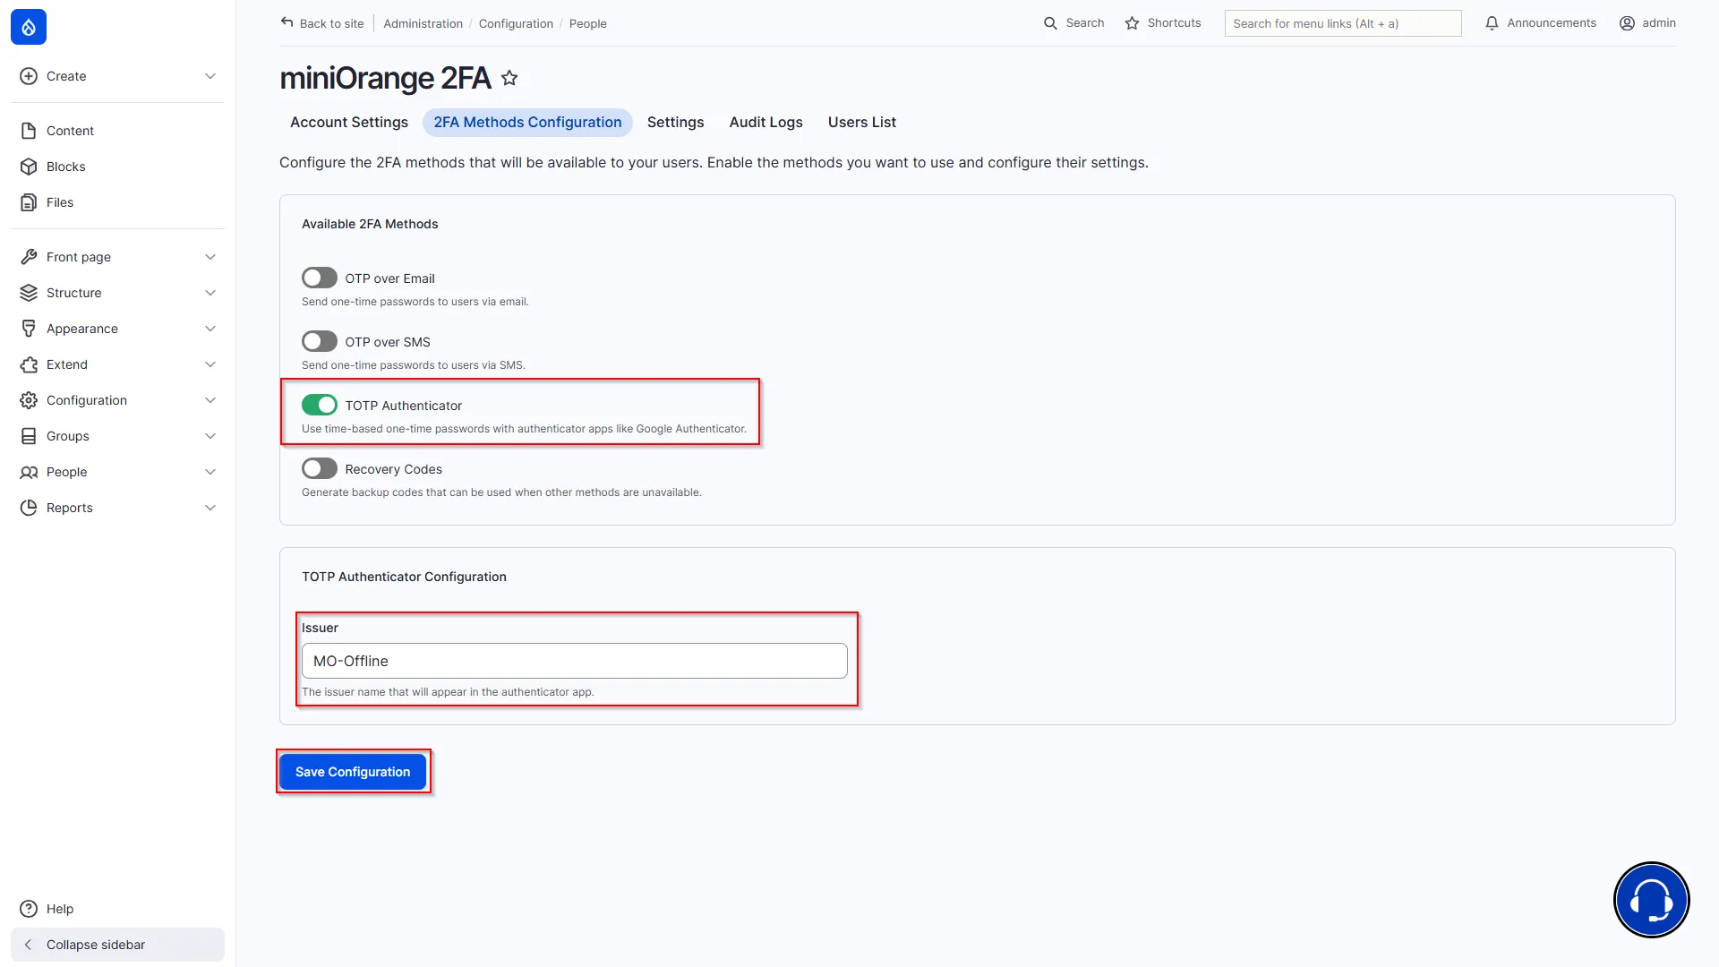Screen dimensions: 1719x967
Task: Click Shortcuts text in top bar
Action: [1174, 23]
